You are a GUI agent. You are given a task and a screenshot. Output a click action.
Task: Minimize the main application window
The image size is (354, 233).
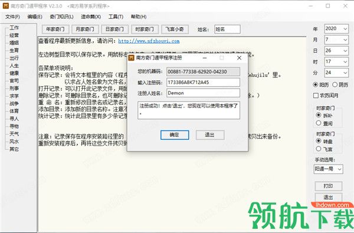click(x=311, y=6)
